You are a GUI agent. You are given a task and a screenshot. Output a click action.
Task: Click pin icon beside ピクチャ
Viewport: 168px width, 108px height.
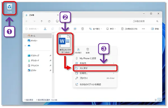click(x=50, y=70)
